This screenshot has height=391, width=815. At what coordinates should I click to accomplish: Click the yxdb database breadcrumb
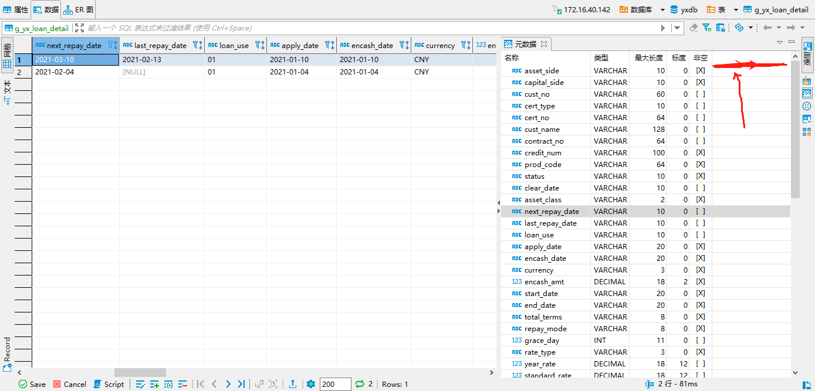(x=684, y=9)
